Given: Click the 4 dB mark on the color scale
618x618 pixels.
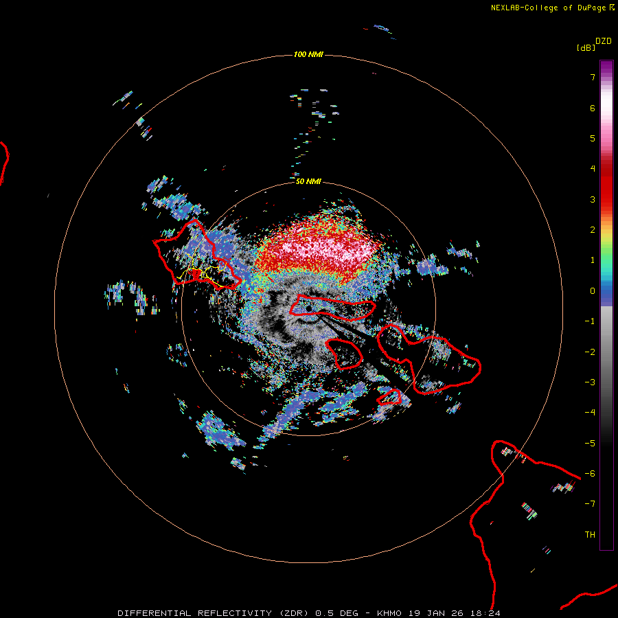Looking at the screenshot, I should click(593, 169).
